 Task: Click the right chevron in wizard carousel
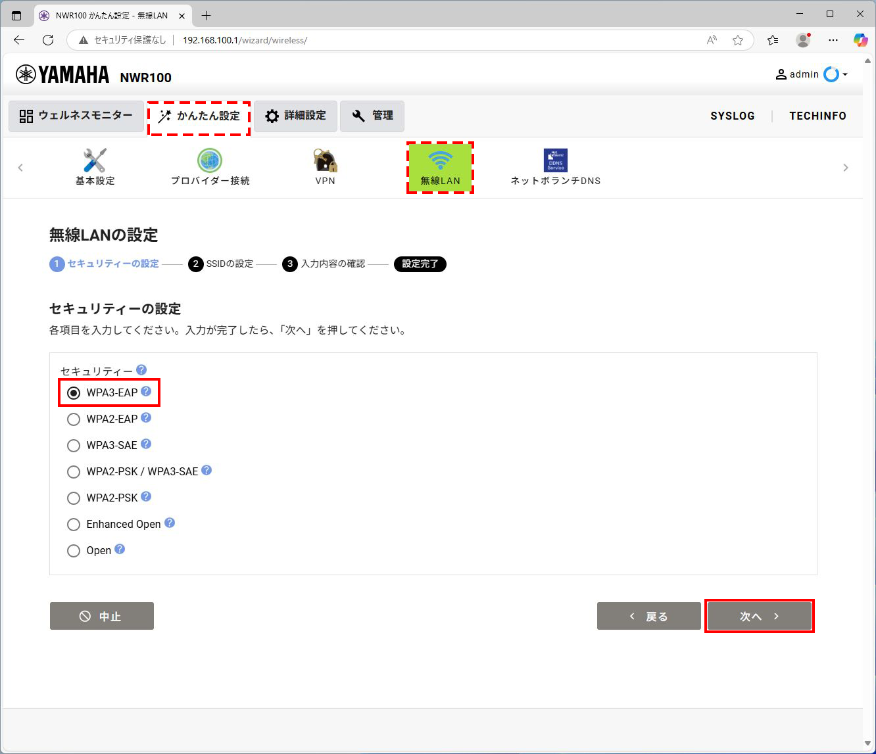[846, 167]
